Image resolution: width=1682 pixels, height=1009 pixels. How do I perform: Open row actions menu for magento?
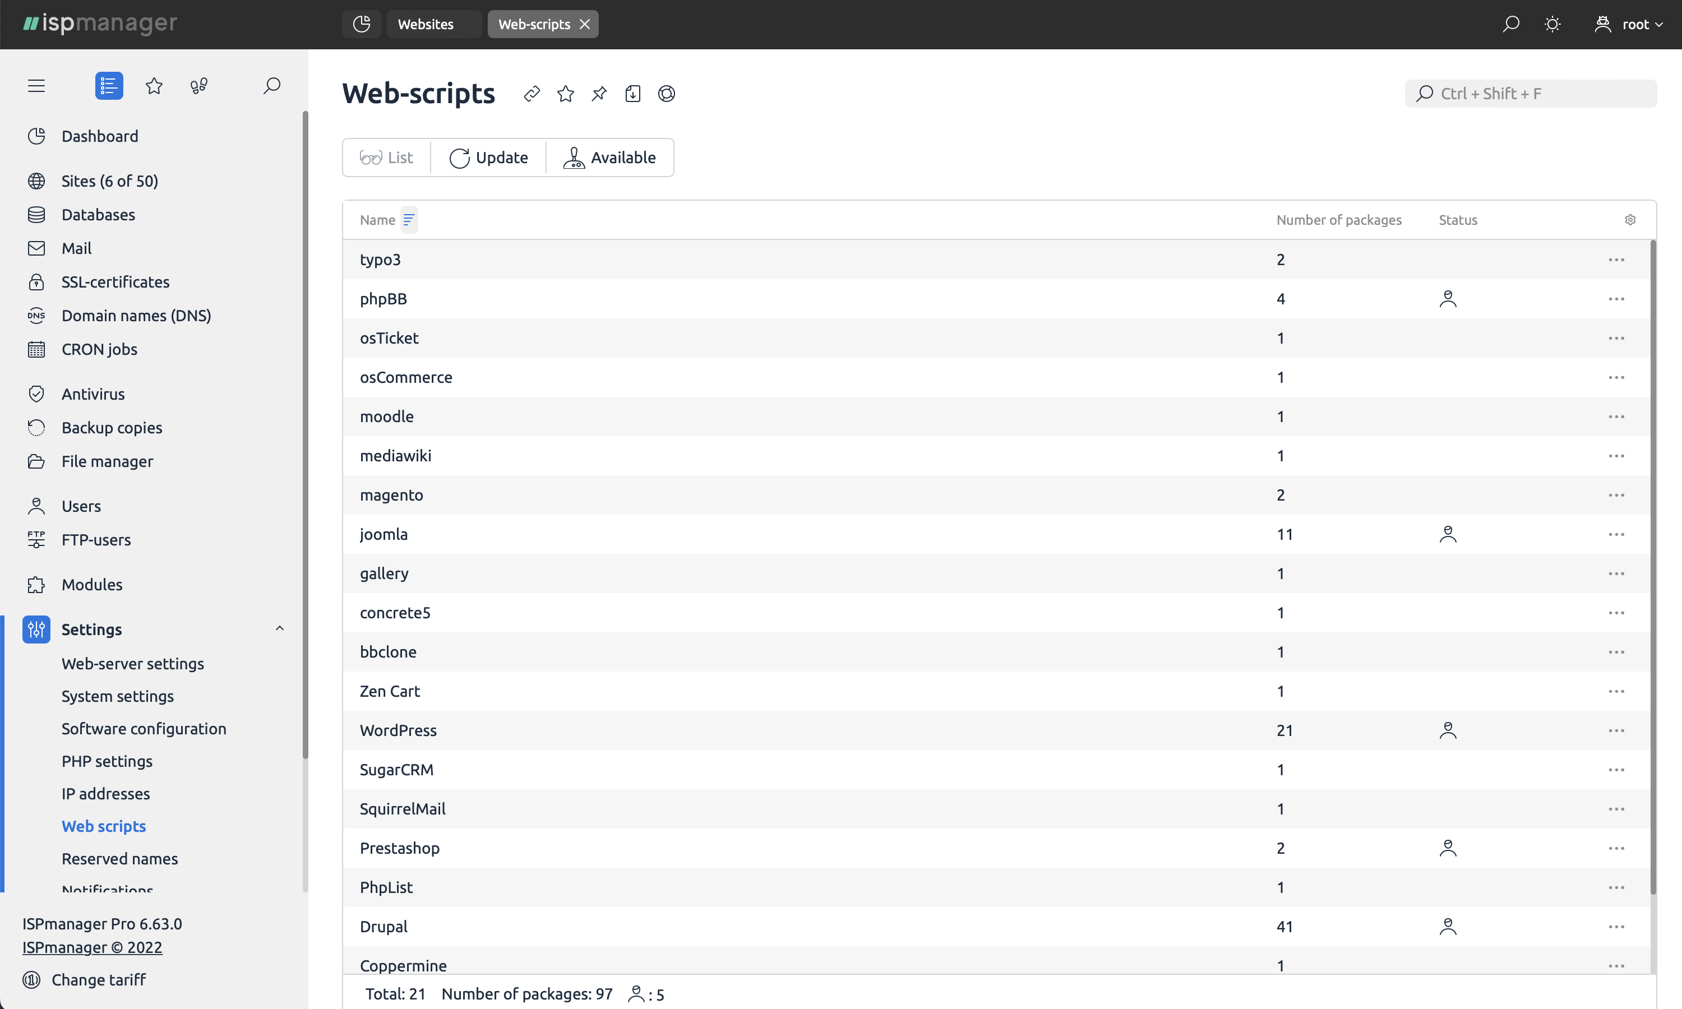[1617, 495]
